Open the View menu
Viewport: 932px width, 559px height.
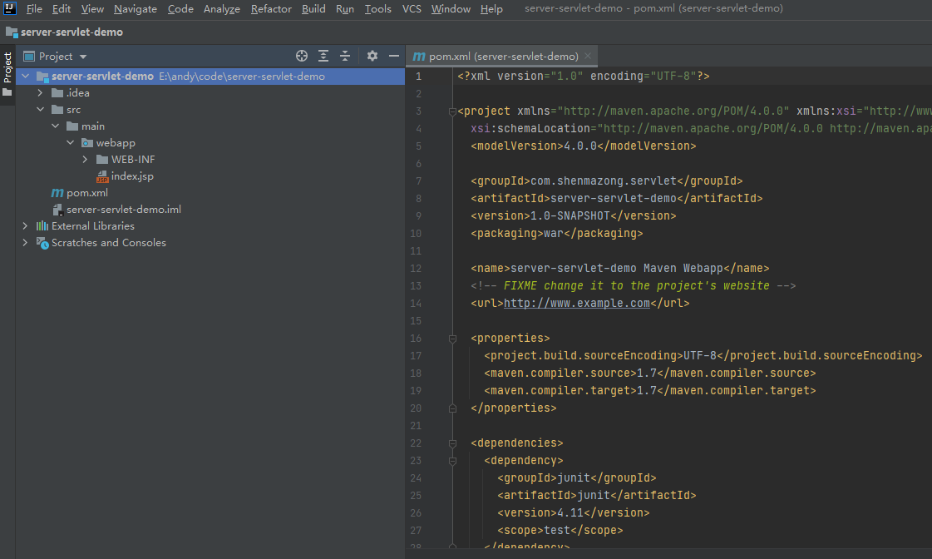[x=92, y=9]
